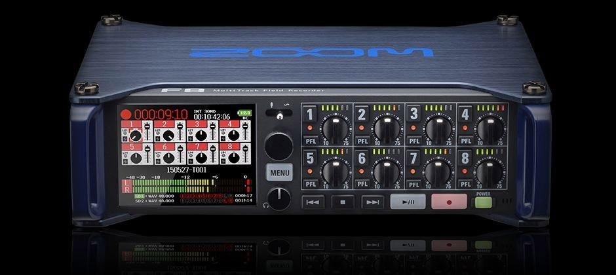This screenshot has height=275, width=616.
Task: Select the track 8 fader on LCD
Action: 245,154
